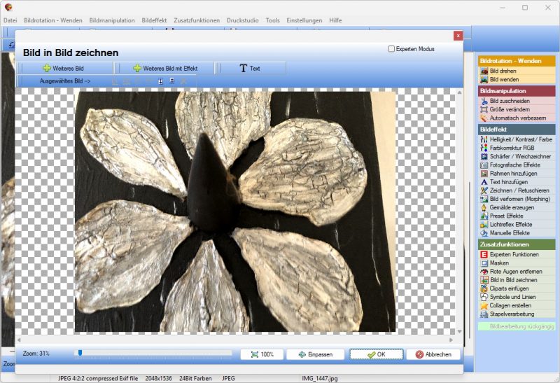
Task: Click the zoom slider handle
Action: click(80, 353)
